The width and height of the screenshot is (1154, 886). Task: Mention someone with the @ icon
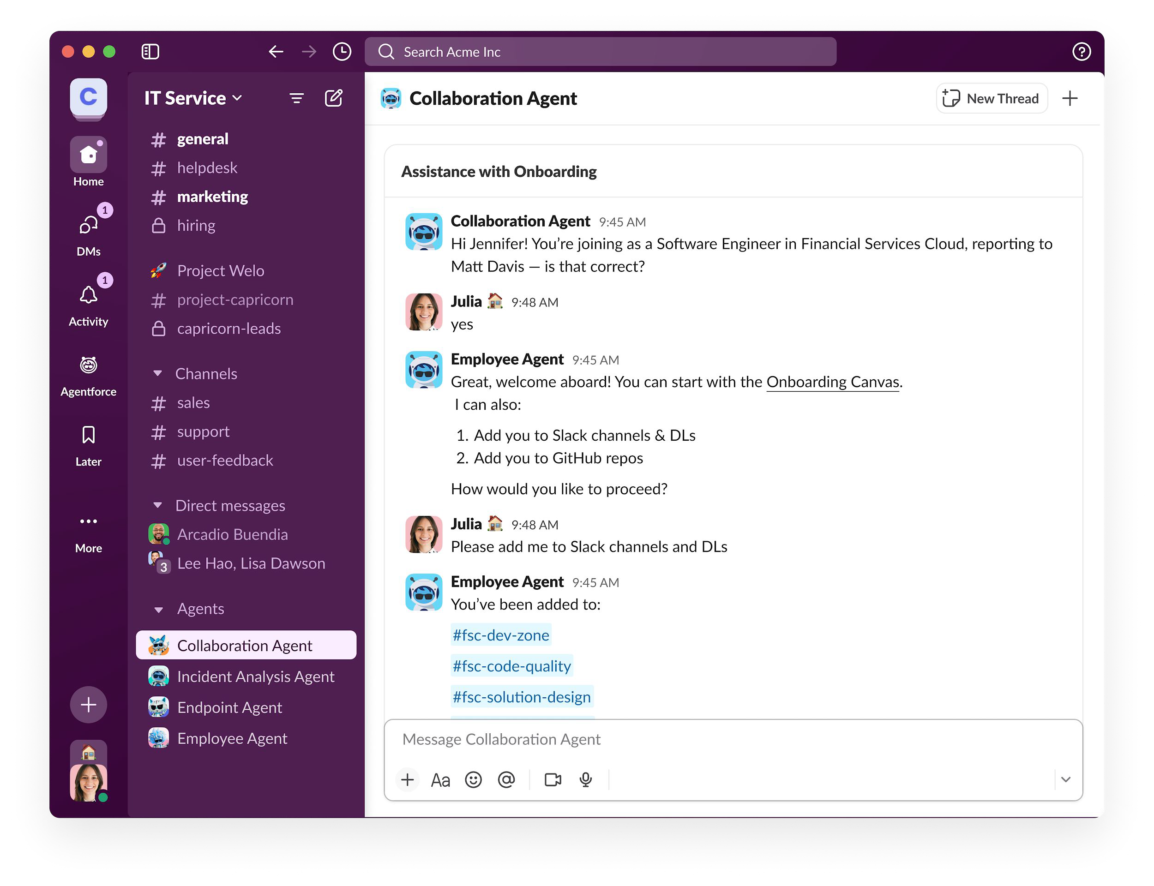pos(506,779)
